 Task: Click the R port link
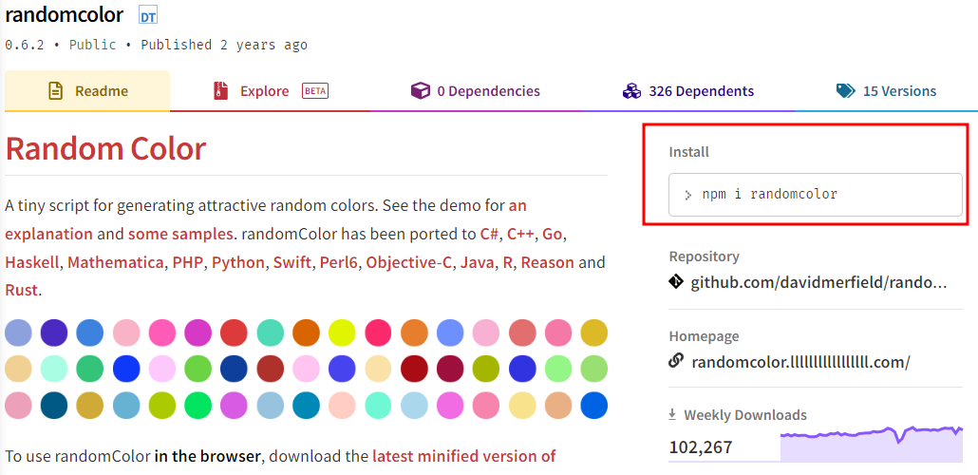[x=508, y=263]
